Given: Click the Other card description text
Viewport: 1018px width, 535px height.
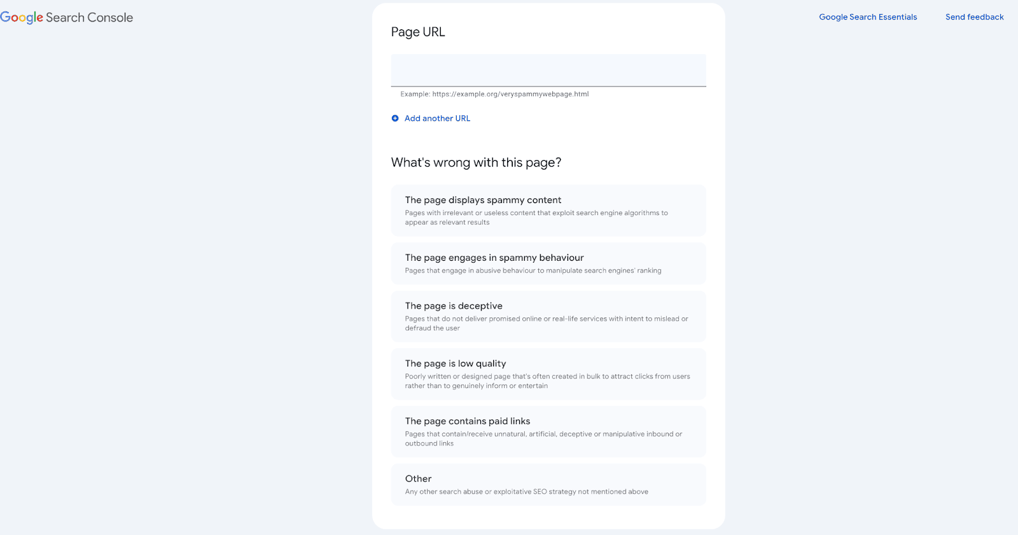Looking at the screenshot, I should pos(526,491).
